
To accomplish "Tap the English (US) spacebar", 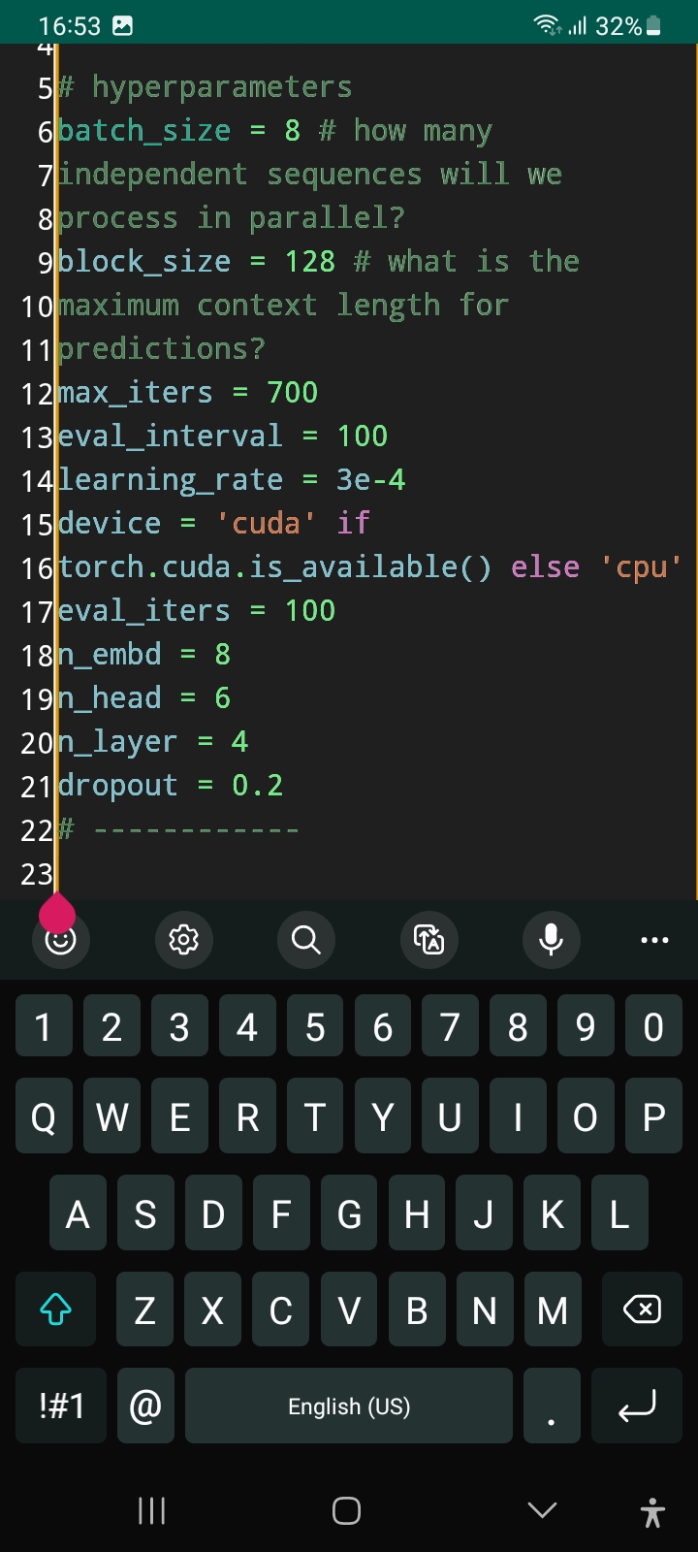I will point(349,1406).
